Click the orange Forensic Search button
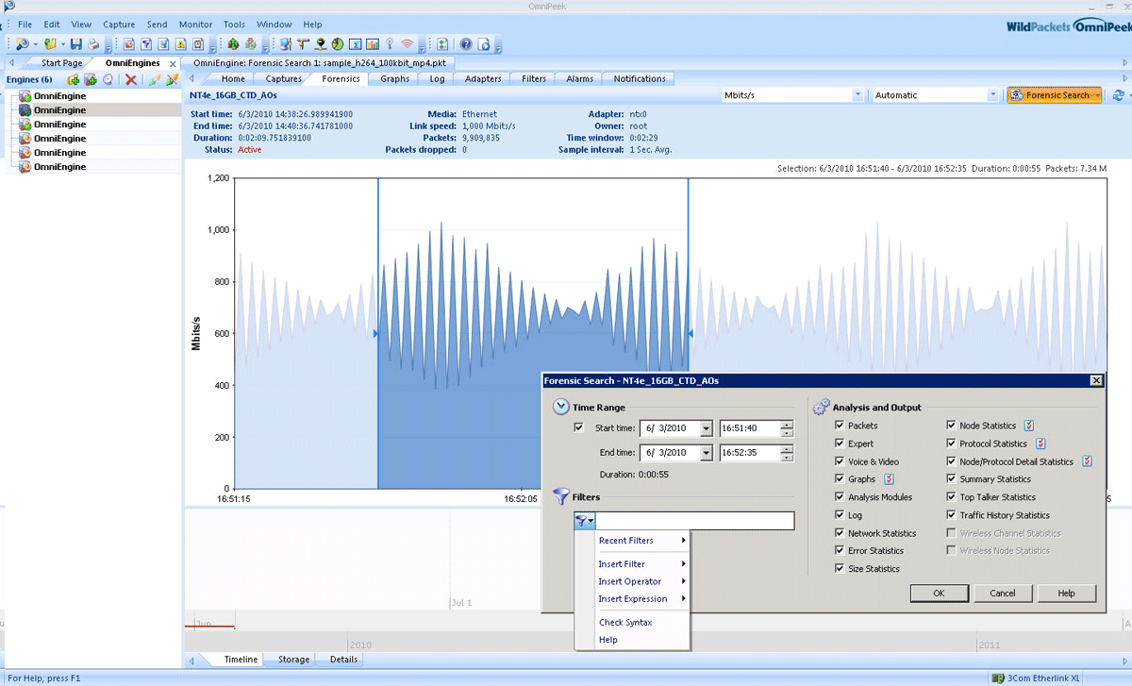The image size is (1132, 686). (1055, 95)
